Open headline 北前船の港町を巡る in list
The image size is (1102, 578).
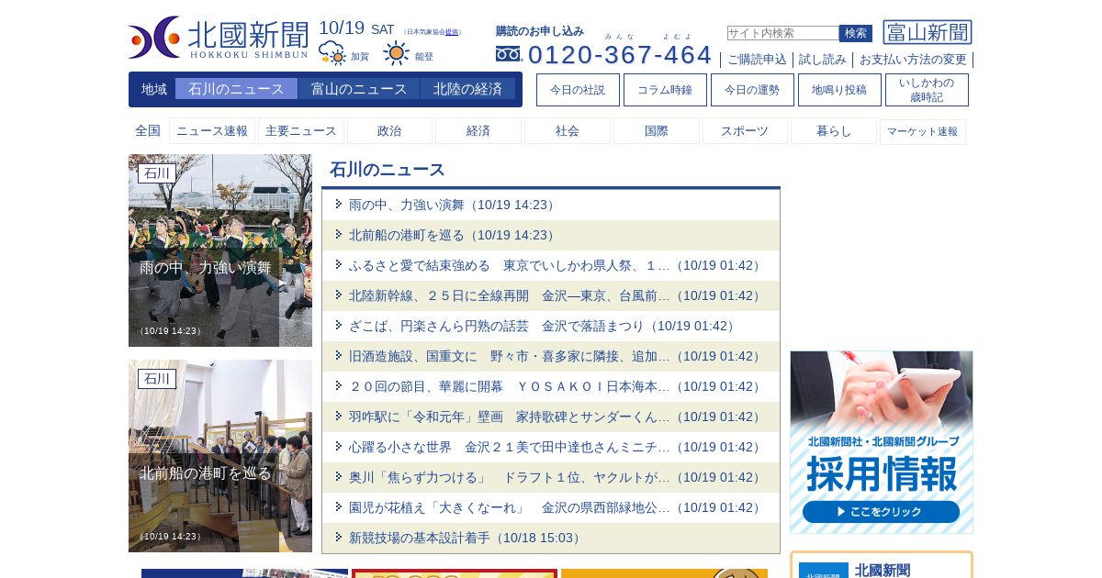tap(454, 235)
